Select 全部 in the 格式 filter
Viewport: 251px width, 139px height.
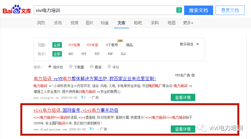coord(57,54)
